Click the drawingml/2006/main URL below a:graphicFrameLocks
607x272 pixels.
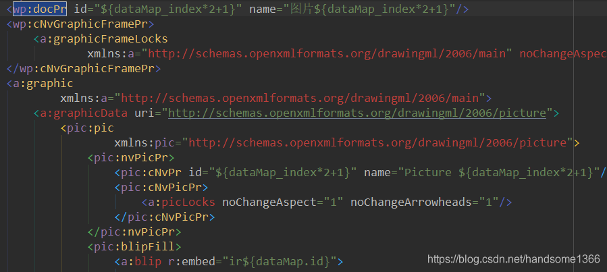(x=327, y=54)
